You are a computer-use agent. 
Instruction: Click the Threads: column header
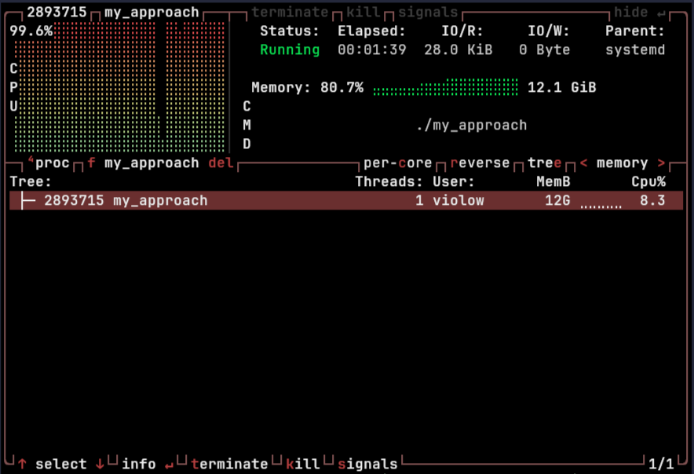point(389,182)
